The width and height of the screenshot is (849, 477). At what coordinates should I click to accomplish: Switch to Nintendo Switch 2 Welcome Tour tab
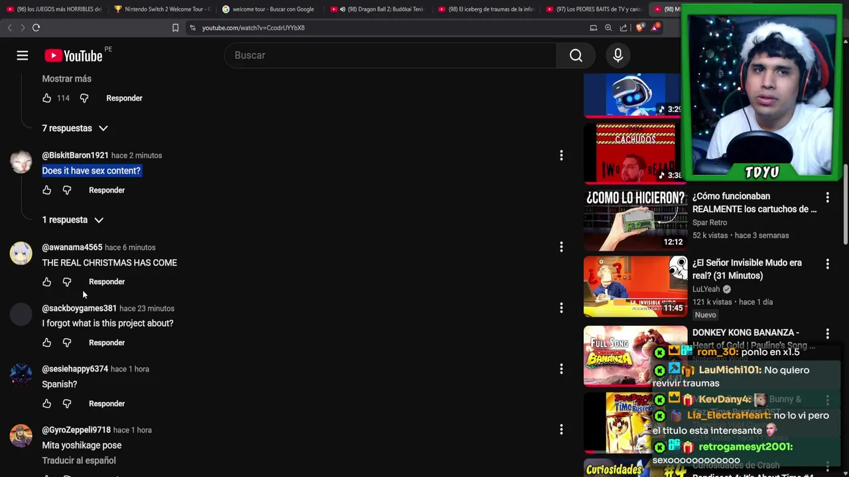(163, 9)
